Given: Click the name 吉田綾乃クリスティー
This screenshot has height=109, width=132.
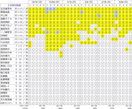Looking at the screenshot, I should 7,103.
